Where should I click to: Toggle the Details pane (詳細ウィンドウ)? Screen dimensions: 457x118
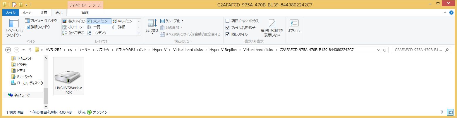(37, 27)
